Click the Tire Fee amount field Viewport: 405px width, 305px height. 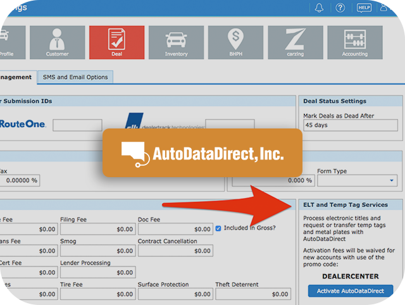[x=98, y=294]
